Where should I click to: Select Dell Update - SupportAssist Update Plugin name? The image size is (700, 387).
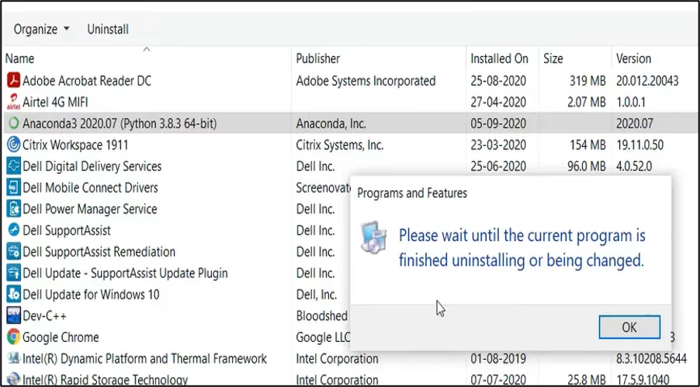(x=126, y=273)
